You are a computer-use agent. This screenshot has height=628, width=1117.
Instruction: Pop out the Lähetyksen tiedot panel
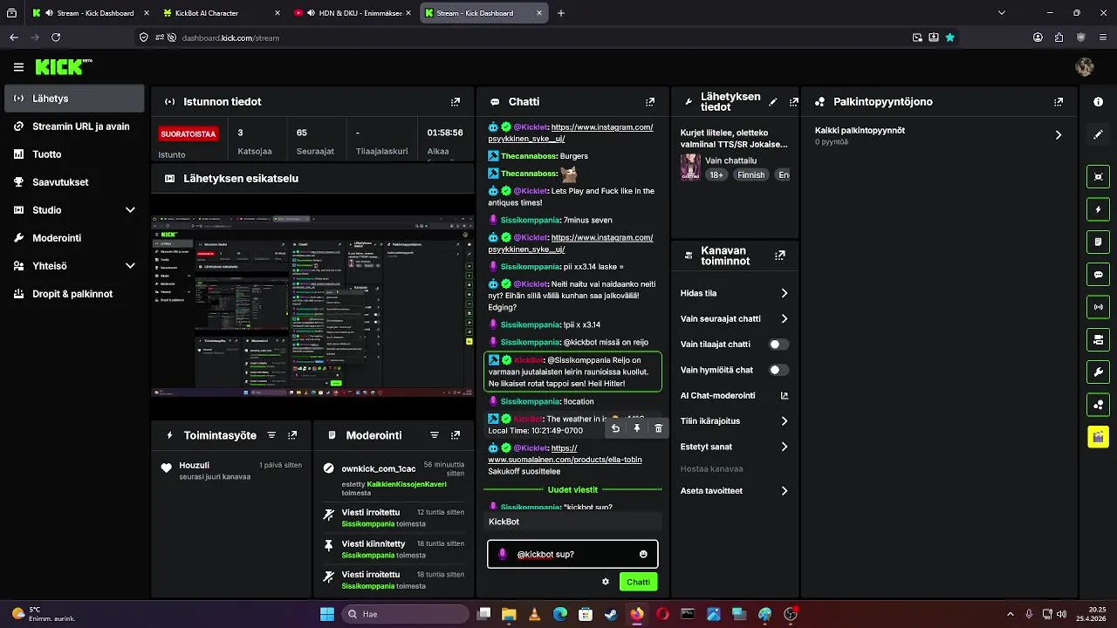(x=793, y=102)
